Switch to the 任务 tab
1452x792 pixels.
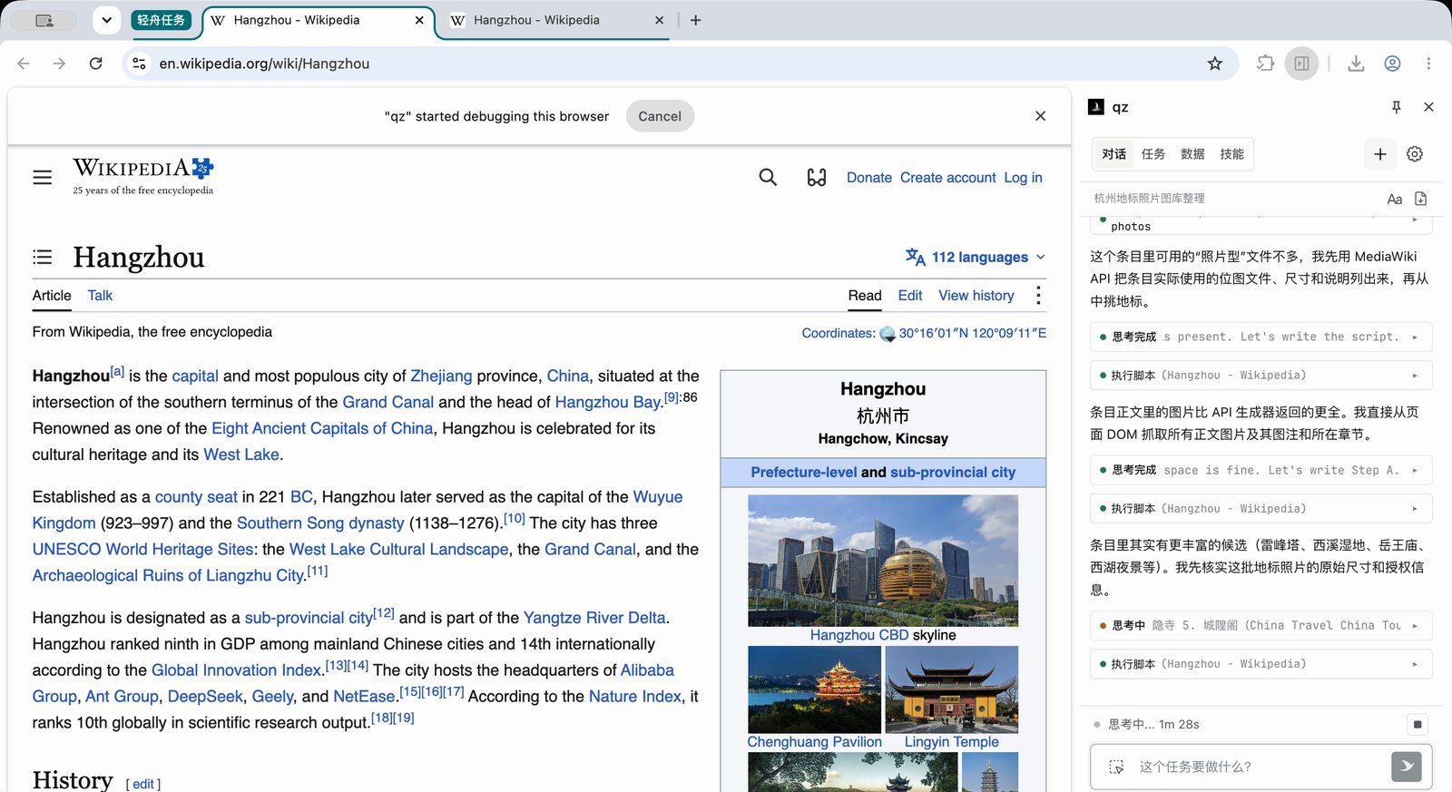pos(1153,154)
